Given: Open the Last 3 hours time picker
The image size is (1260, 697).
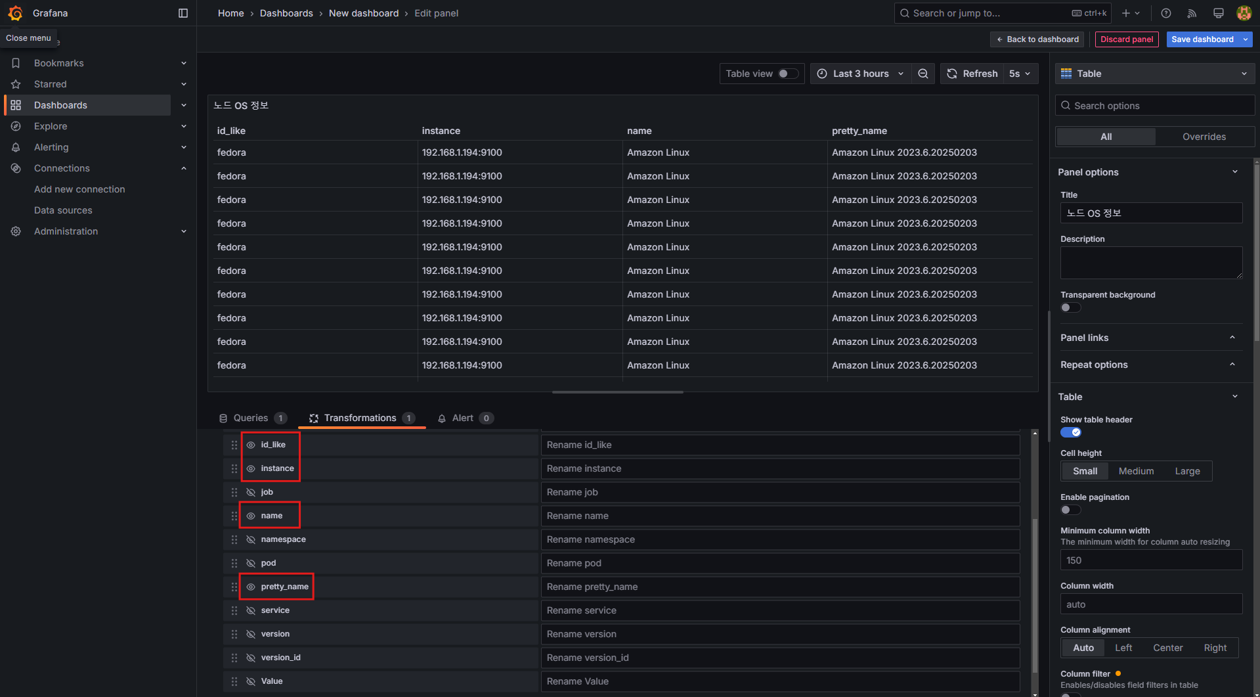Looking at the screenshot, I should click(x=860, y=74).
